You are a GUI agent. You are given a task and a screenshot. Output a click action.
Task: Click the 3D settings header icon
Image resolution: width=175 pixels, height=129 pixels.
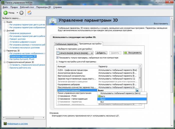pyautogui.click(x=52, y=21)
